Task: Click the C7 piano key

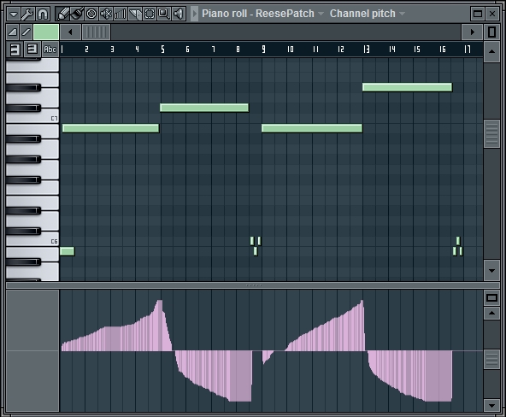Action: pyautogui.click(x=32, y=116)
